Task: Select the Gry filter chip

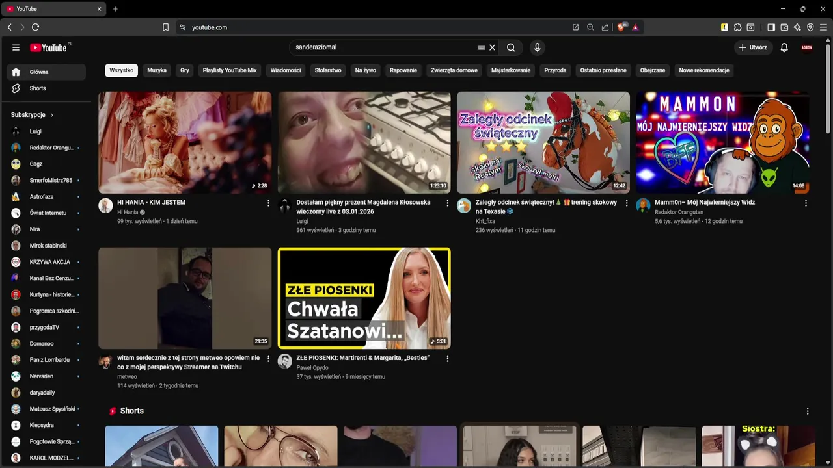Action: 185,70
